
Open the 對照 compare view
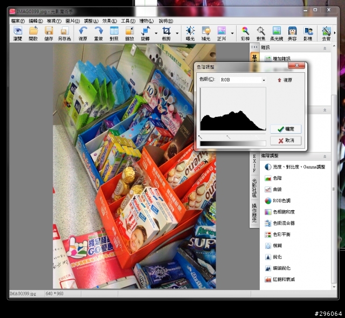click(114, 33)
